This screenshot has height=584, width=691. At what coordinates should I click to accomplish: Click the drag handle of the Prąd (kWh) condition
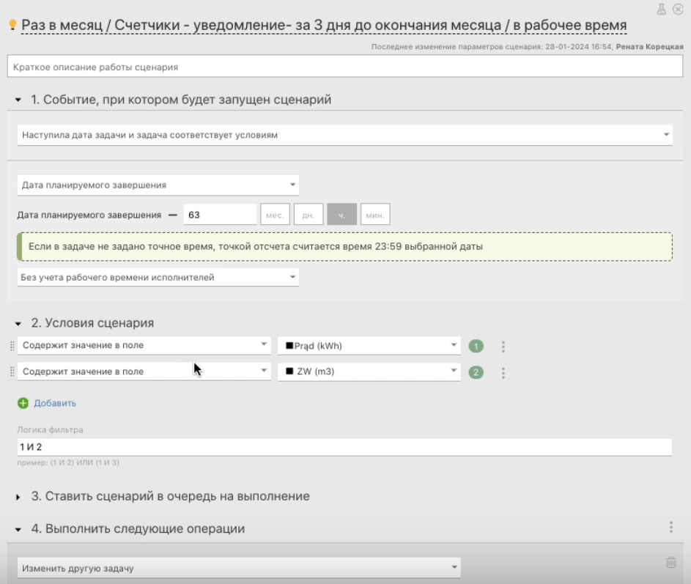click(x=12, y=346)
